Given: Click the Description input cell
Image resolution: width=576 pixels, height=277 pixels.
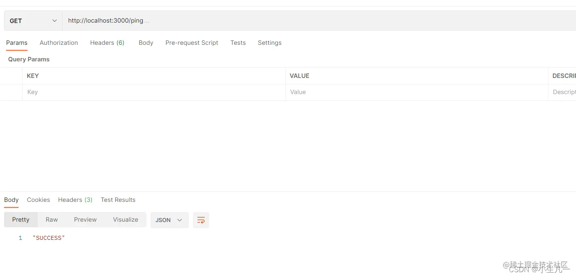Looking at the screenshot, I should tap(562, 92).
